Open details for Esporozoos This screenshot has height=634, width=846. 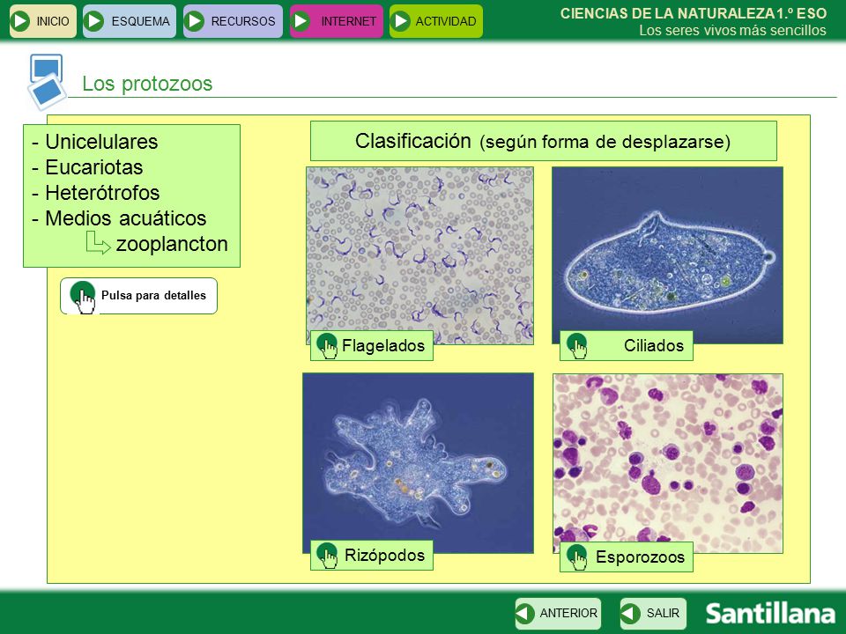tap(627, 557)
